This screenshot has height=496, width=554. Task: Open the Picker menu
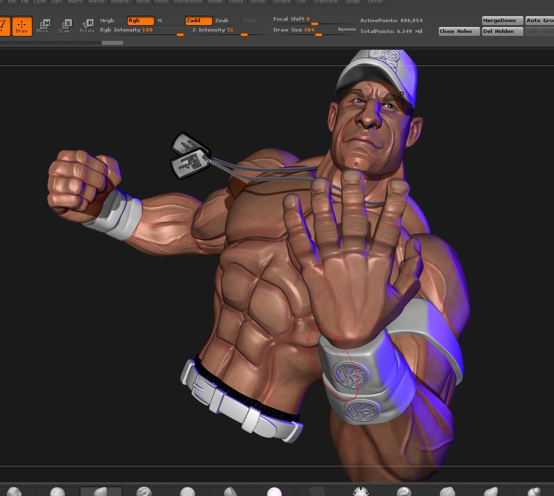pyautogui.click(x=162, y=2)
